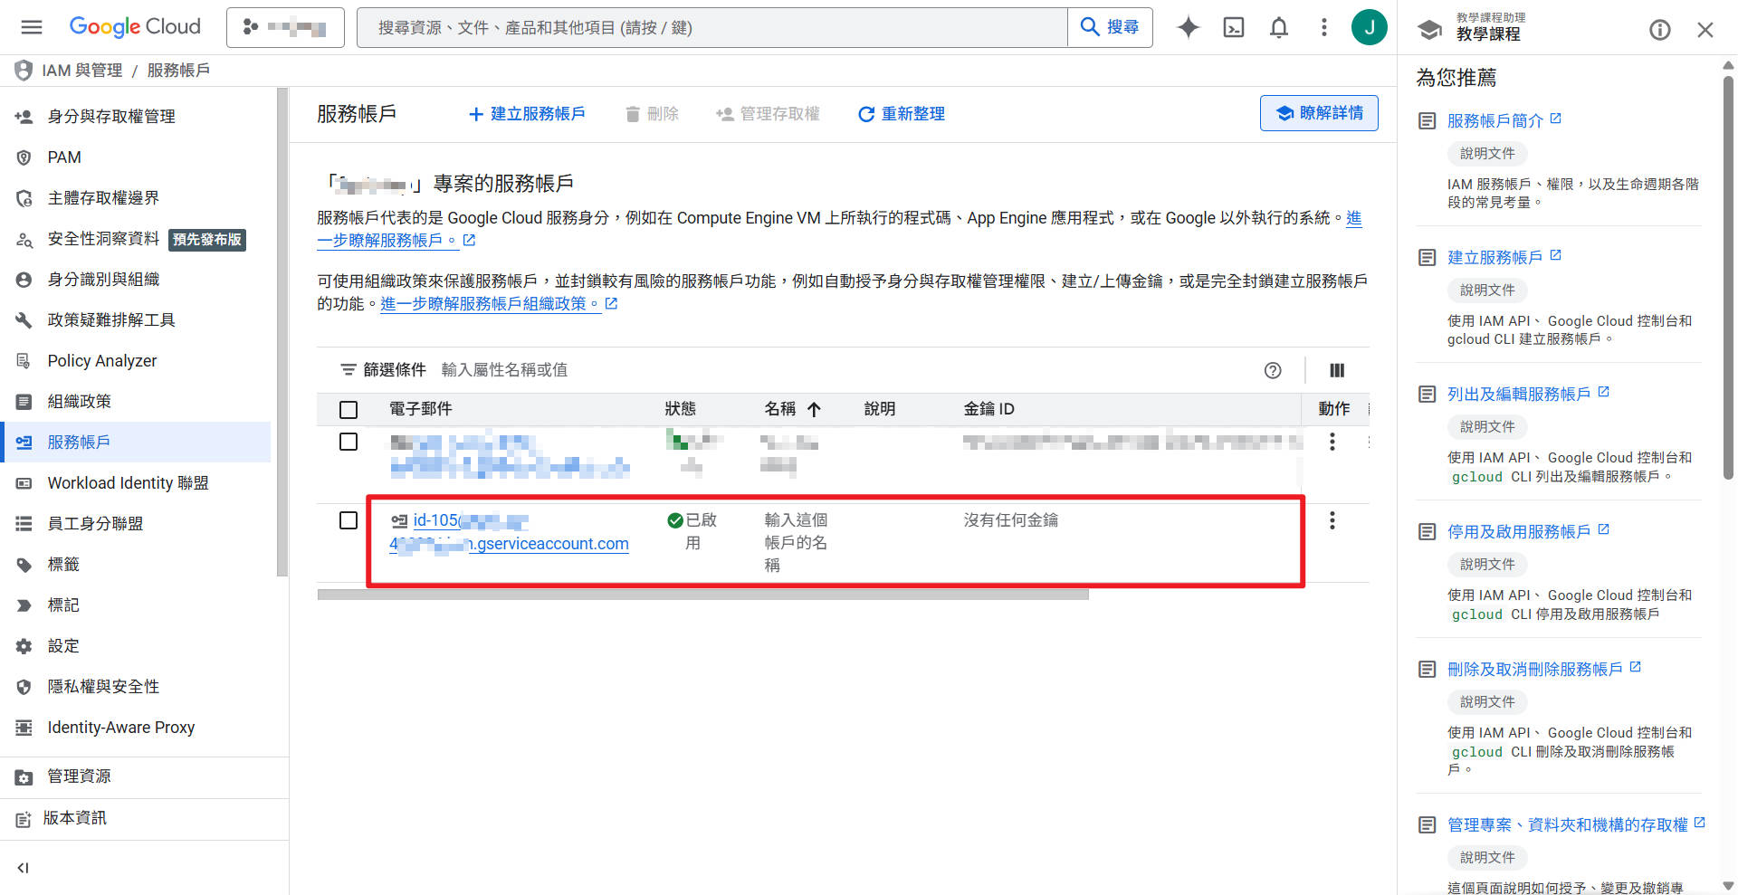Screen dimensions: 1738x895
Task: Click the help question mark above the table
Action: (x=1273, y=370)
